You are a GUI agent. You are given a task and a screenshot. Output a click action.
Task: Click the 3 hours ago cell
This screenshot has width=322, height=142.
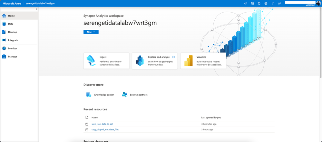tap(207, 130)
